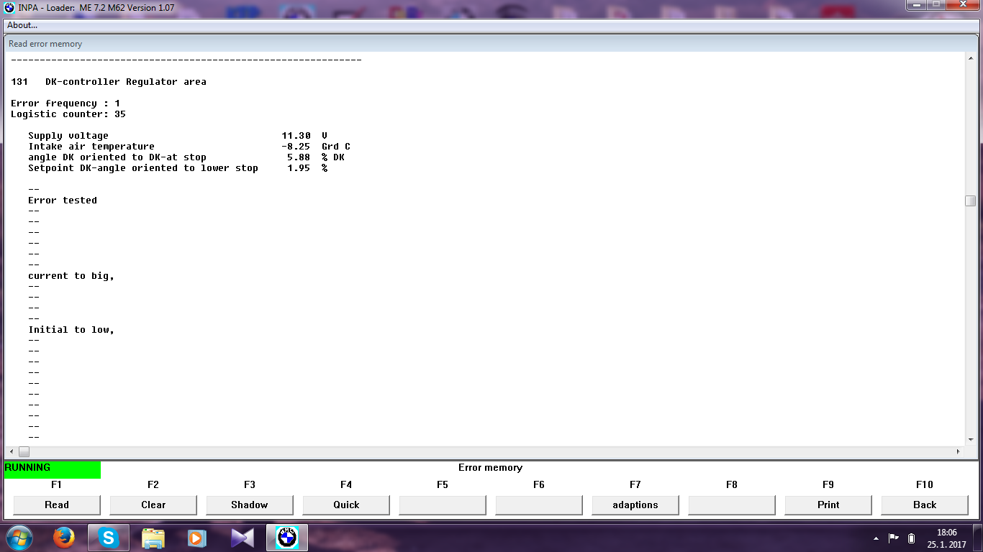The image size is (983, 552).
Task: Print the error memory report
Action: tap(828, 505)
